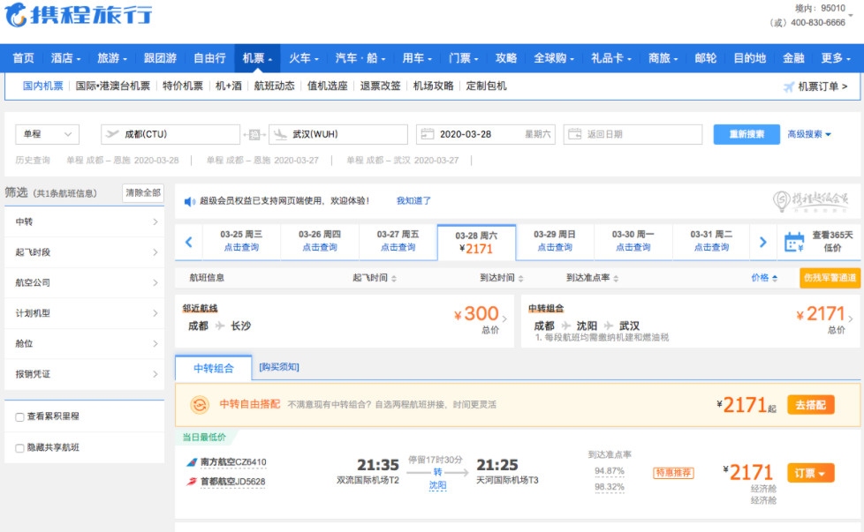Switch to the 特价机票 tab
The height and width of the screenshot is (532, 864).
[183, 86]
